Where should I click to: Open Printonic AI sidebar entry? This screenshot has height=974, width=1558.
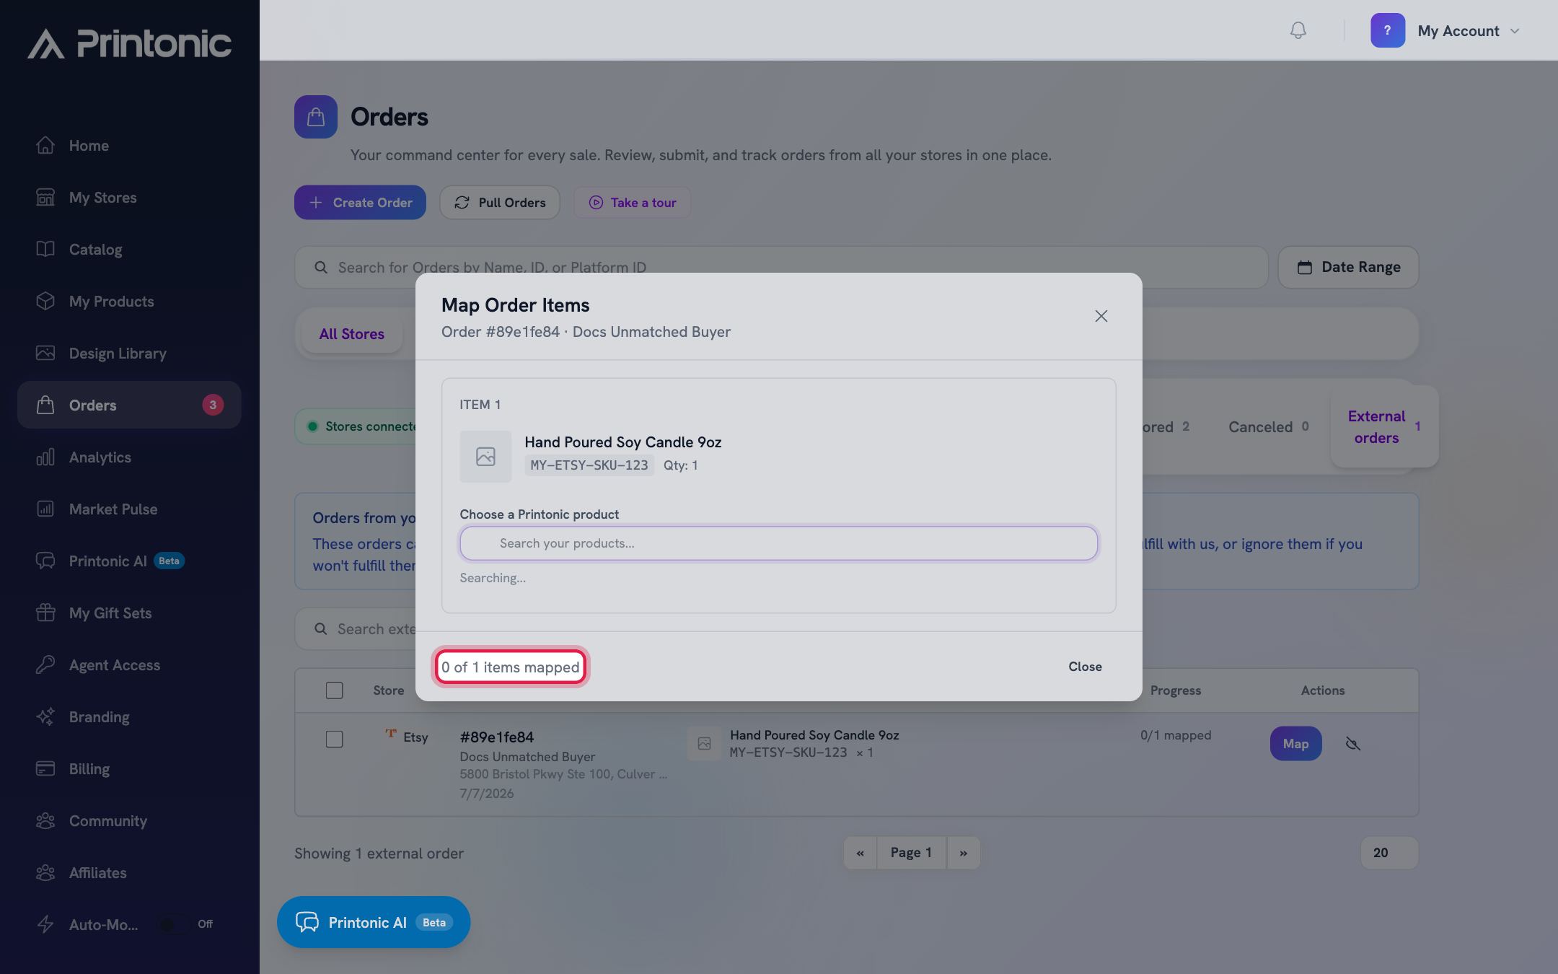point(129,561)
